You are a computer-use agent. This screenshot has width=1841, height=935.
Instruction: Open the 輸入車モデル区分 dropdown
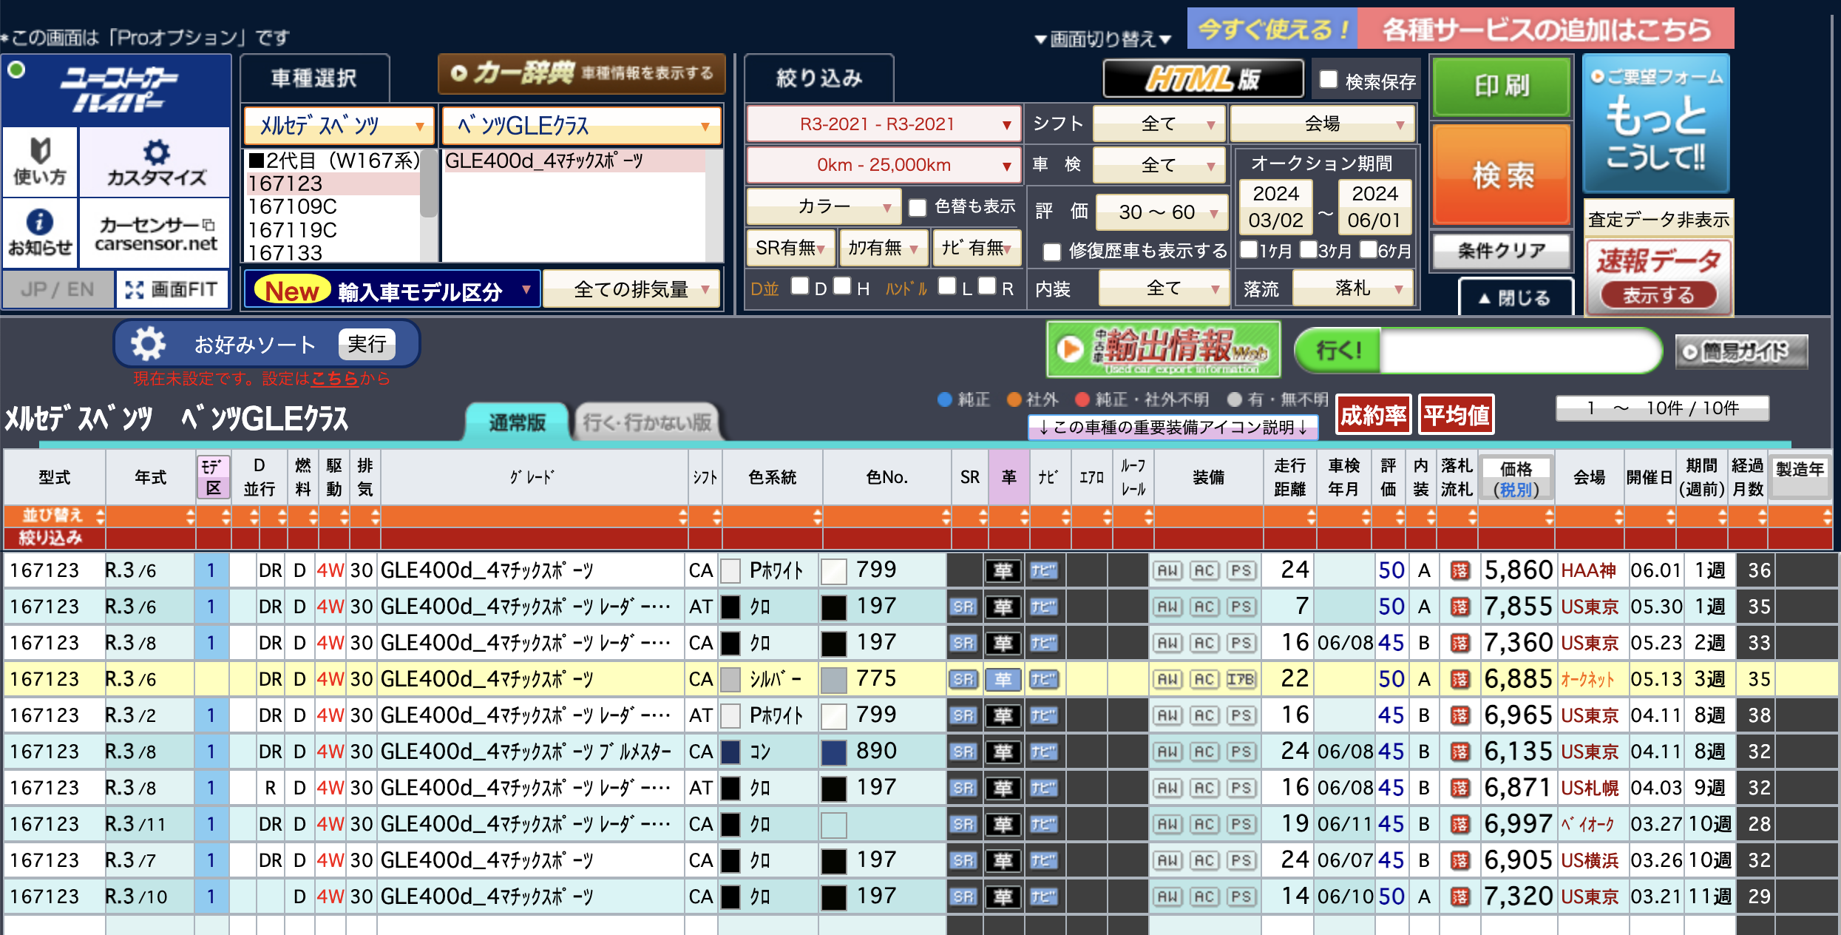pos(392,289)
